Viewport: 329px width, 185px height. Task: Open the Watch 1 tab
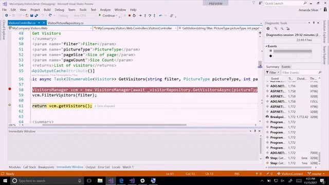[128, 167]
